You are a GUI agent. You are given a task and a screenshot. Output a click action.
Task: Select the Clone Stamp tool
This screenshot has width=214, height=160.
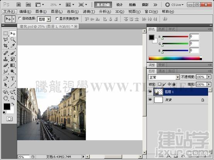click(5, 59)
